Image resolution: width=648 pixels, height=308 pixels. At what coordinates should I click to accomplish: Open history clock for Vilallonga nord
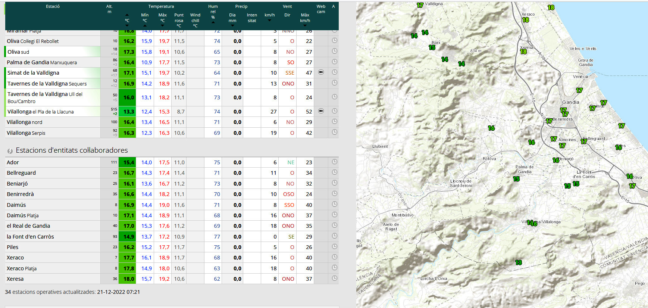coord(335,121)
